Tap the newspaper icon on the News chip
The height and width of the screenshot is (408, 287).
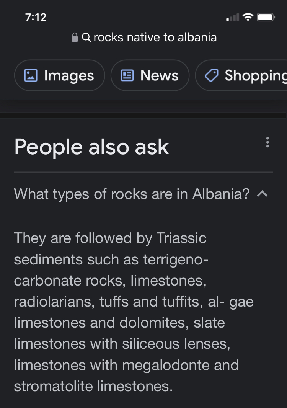point(127,75)
